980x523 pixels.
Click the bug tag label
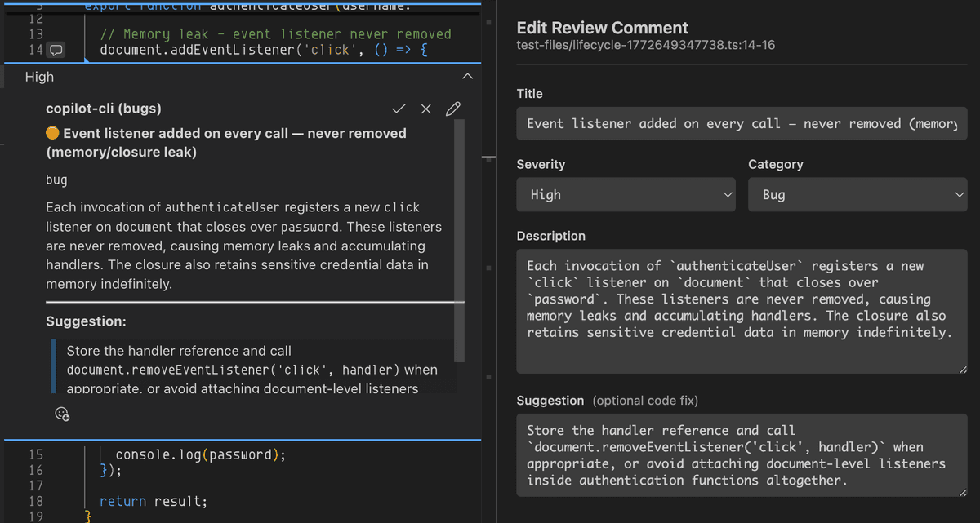tap(56, 179)
